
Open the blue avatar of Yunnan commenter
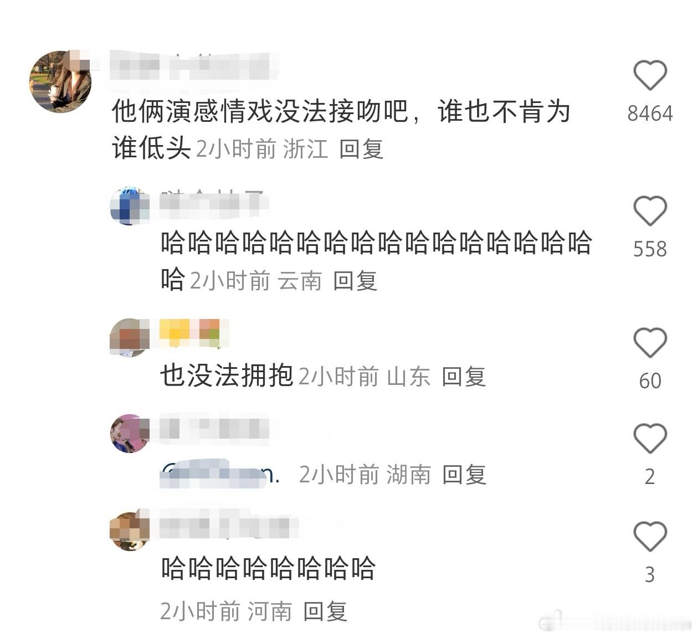coord(130,206)
